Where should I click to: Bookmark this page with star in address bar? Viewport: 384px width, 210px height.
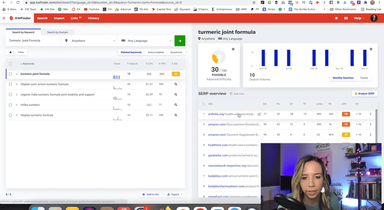tap(254, 2)
